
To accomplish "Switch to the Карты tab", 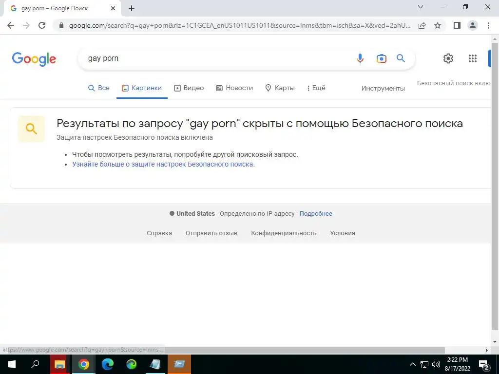I will pos(280,88).
